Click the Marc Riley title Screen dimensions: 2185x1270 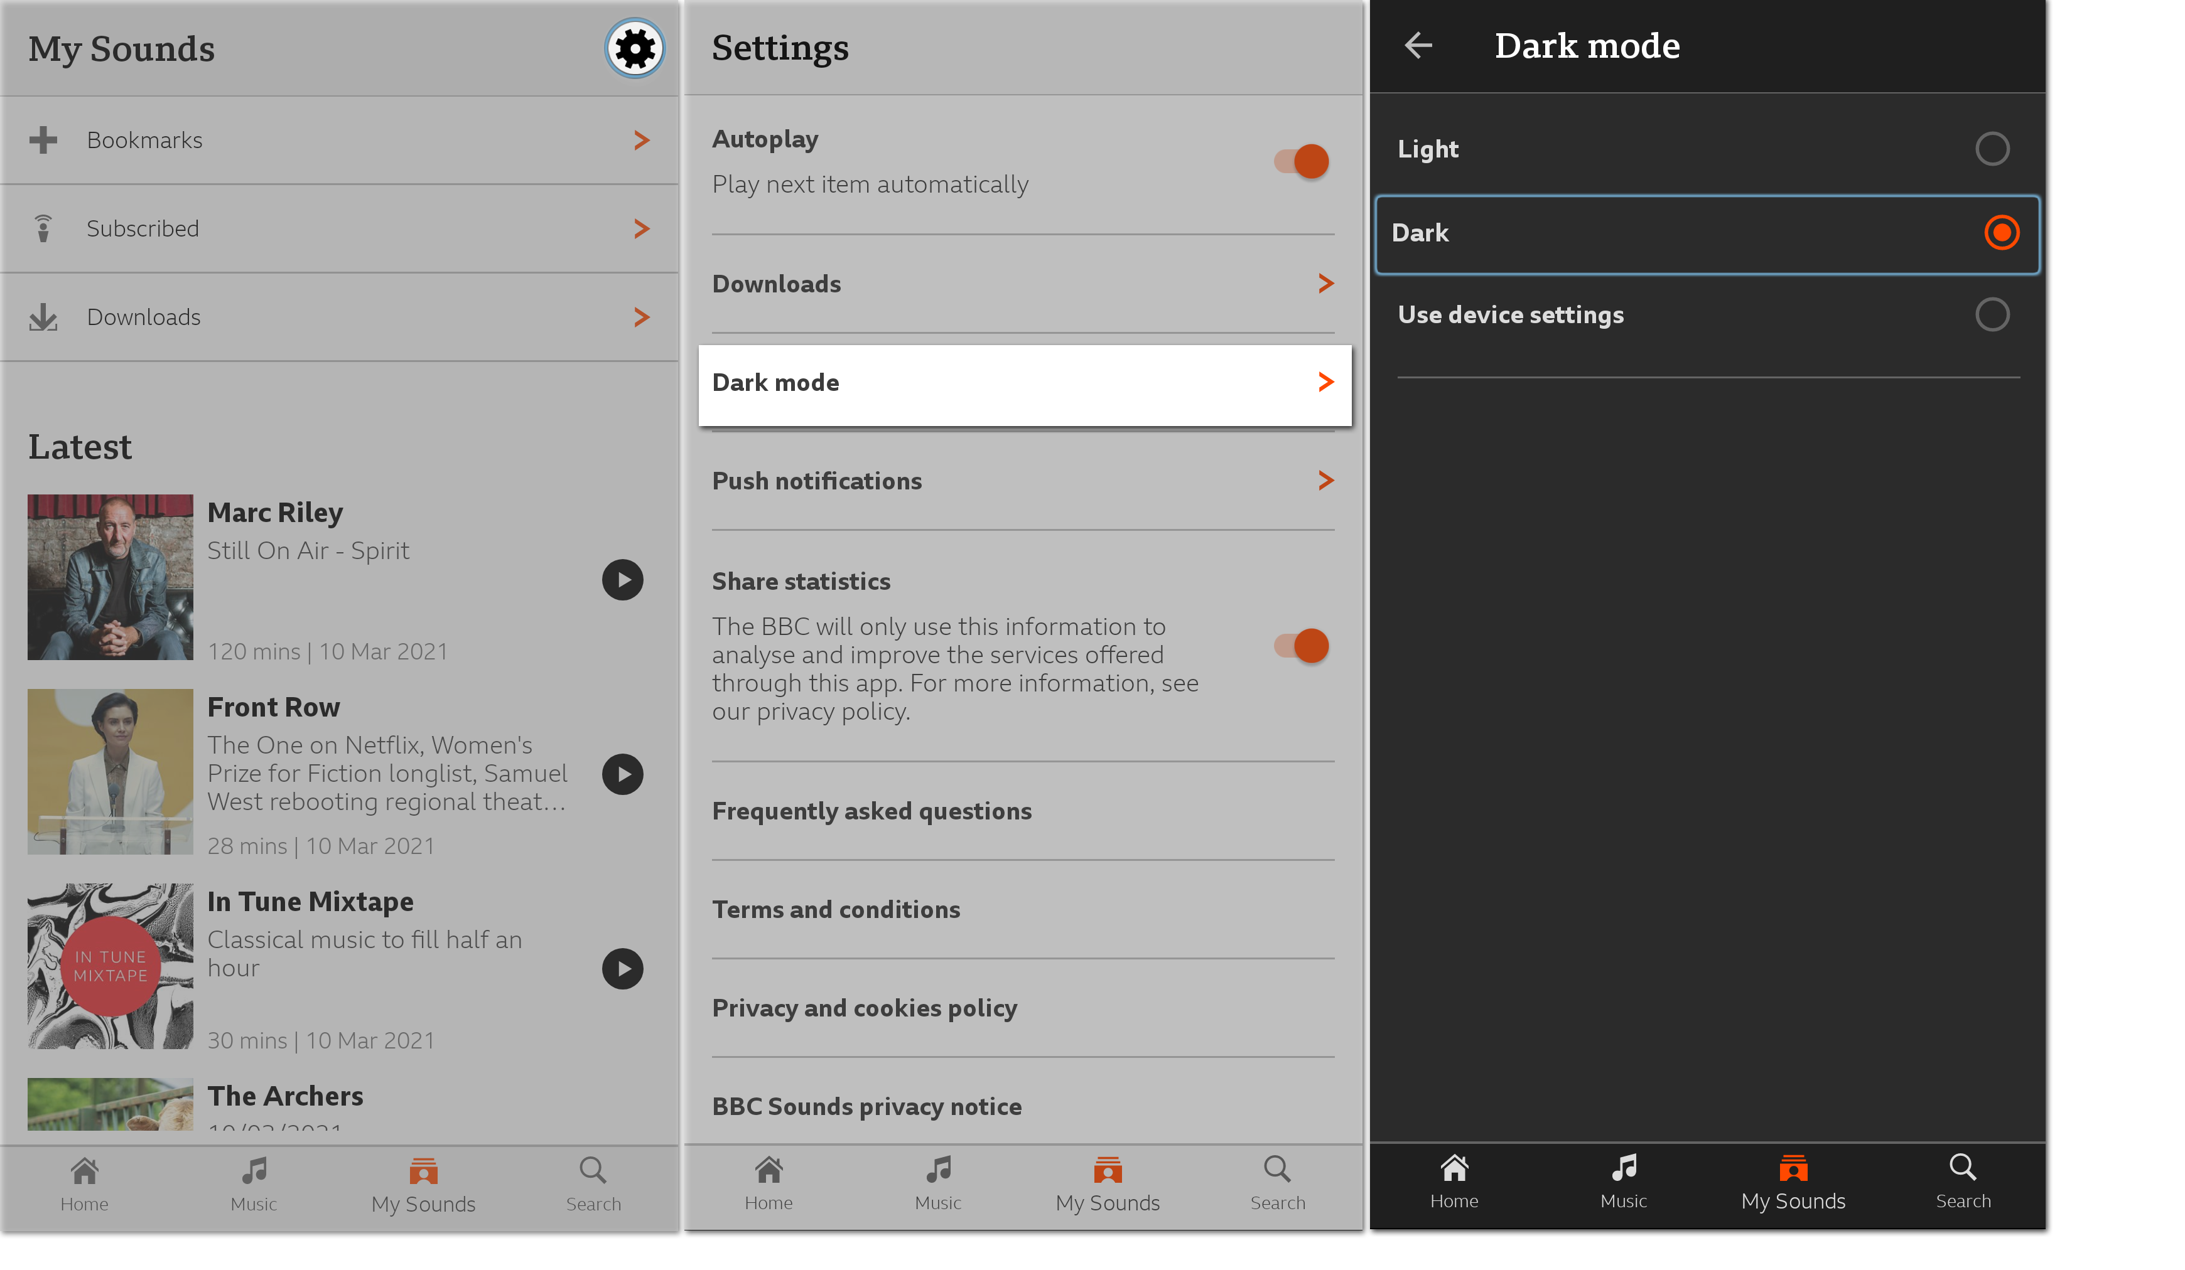click(x=275, y=512)
